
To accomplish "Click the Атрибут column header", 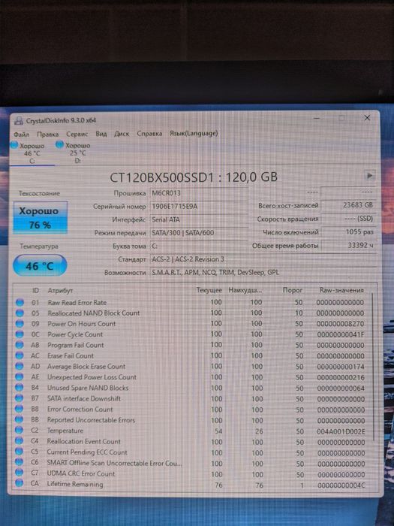I will (60, 291).
